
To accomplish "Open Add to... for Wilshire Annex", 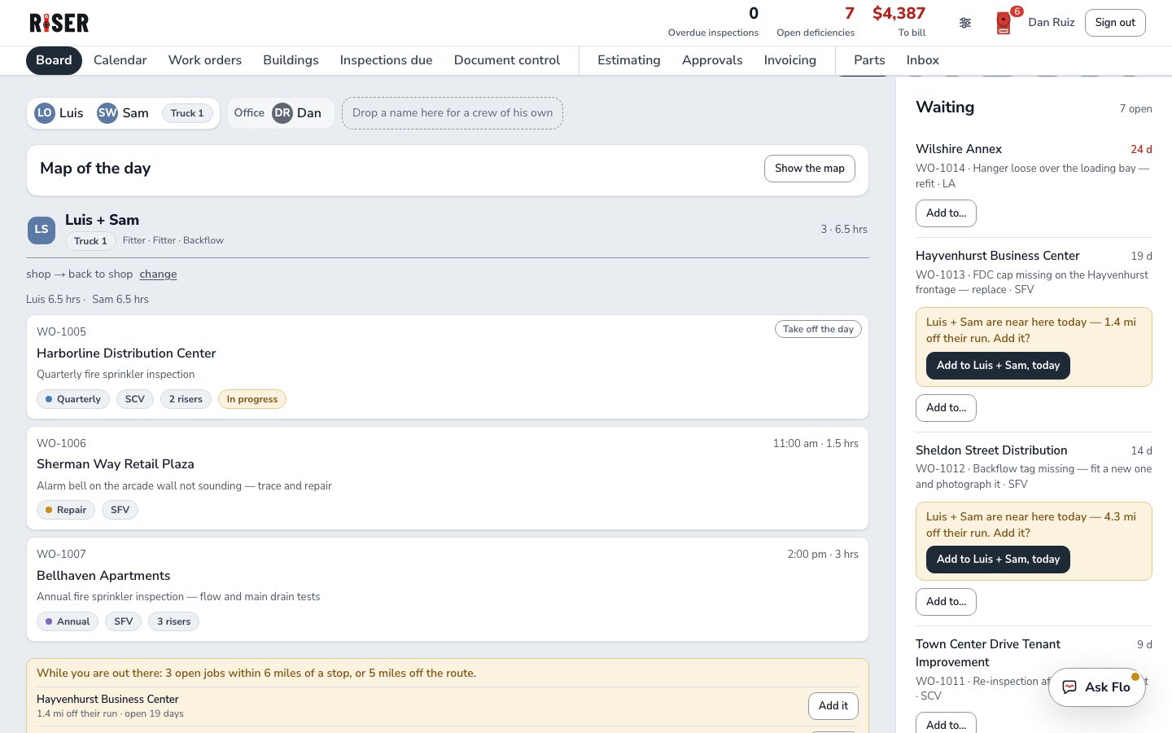I will click(x=946, y=213).
